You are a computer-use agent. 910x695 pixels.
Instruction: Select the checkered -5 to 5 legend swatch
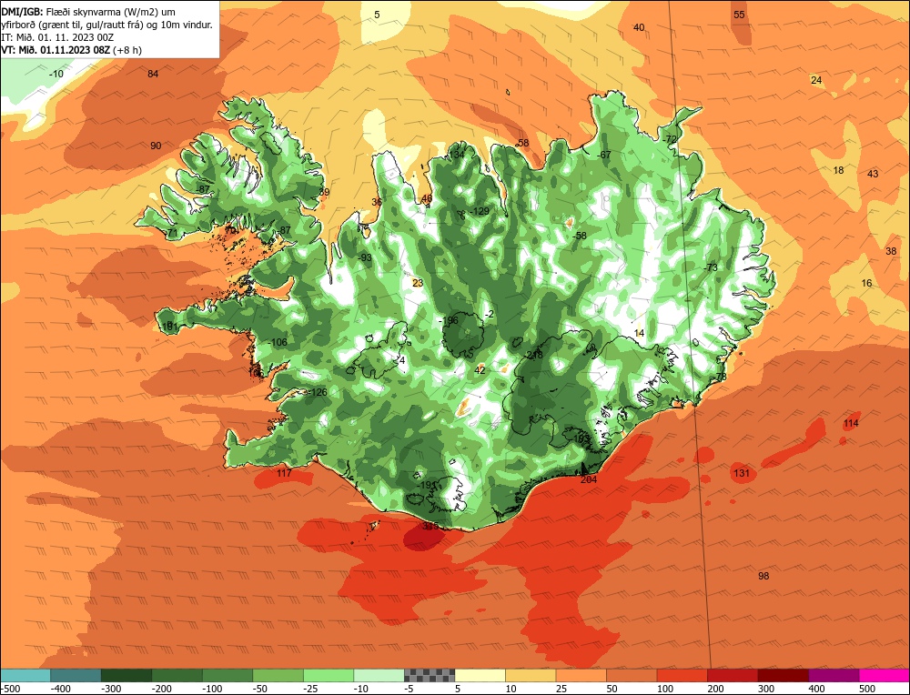click(430, 675)
